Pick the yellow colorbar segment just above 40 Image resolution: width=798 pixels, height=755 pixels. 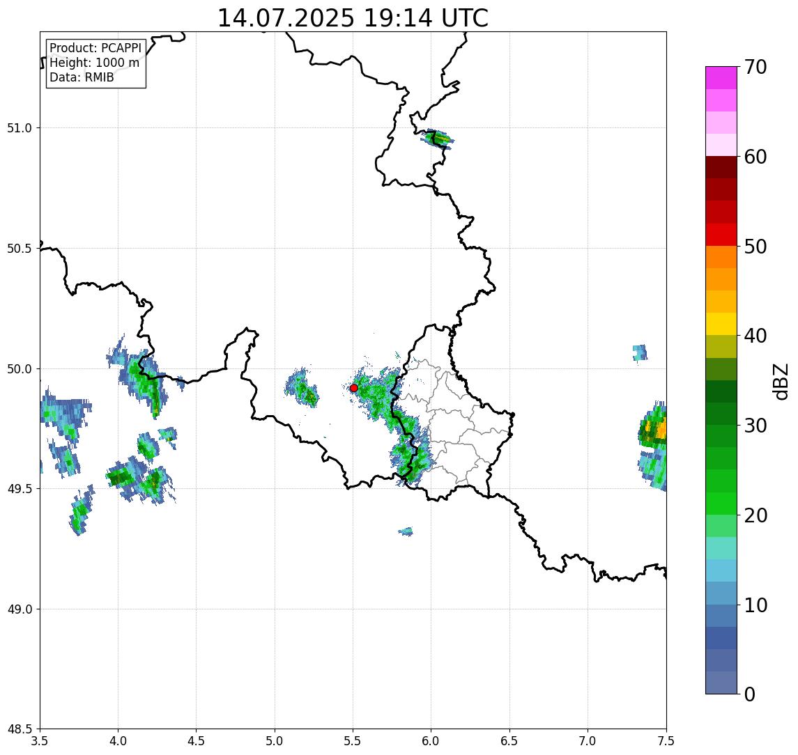pyautogui.click(x=721, y=324)
